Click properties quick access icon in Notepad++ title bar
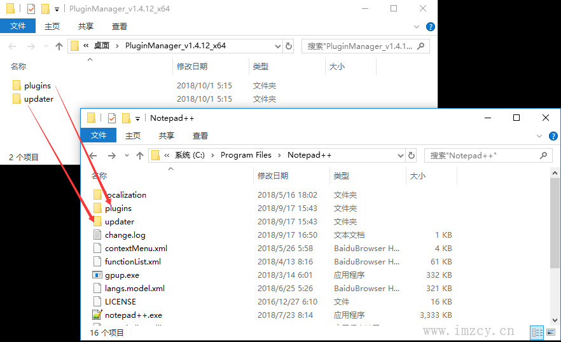Image resolution: width=561 pixels, height=342 pixels. (112, 118)
